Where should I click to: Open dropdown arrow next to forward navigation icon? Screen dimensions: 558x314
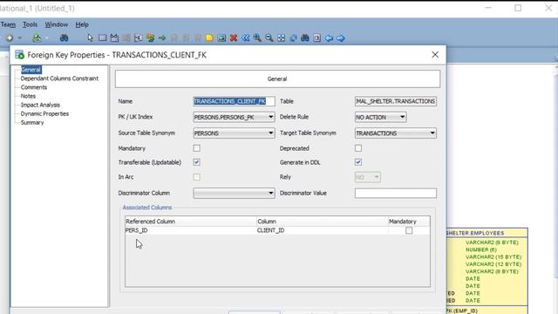[x=19, y=38]
